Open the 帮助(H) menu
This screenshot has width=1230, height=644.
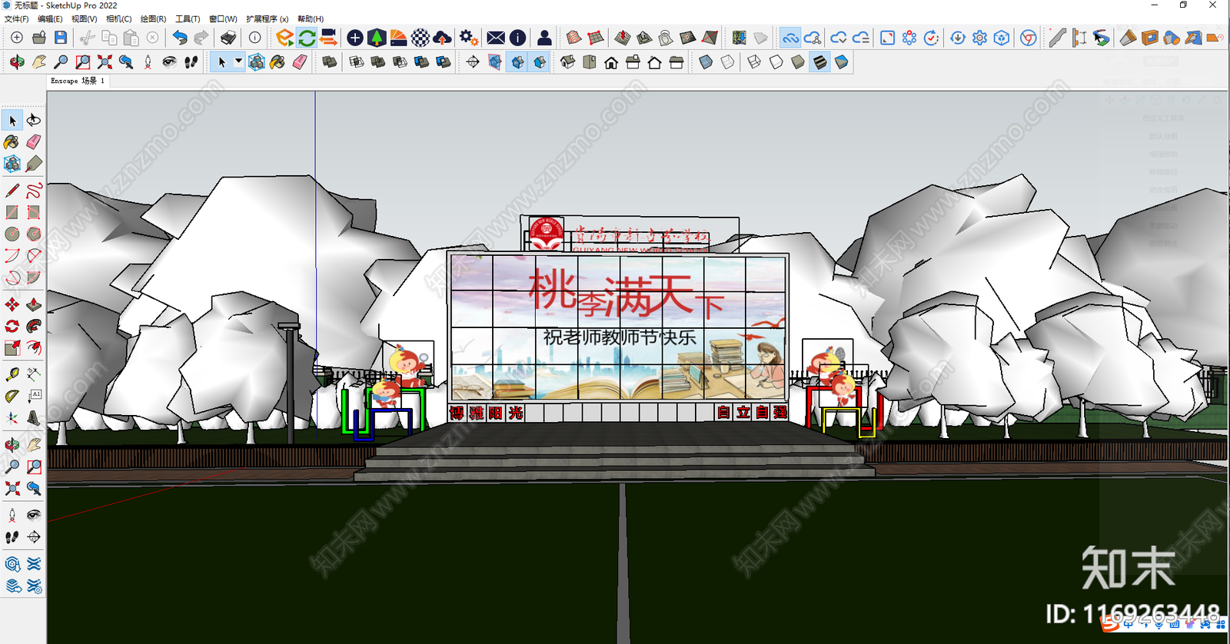pos(311,18)
